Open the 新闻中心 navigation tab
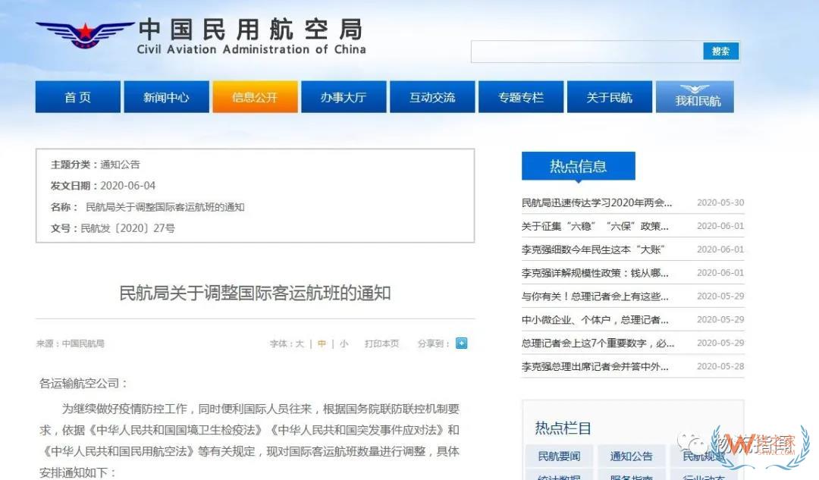The height and width of the screenshot is (480, 819). click(x=166, y=97)
